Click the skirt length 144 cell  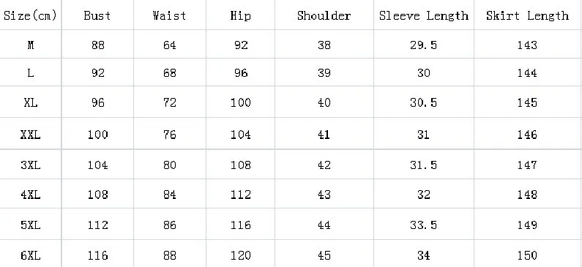tap(528, 72)
